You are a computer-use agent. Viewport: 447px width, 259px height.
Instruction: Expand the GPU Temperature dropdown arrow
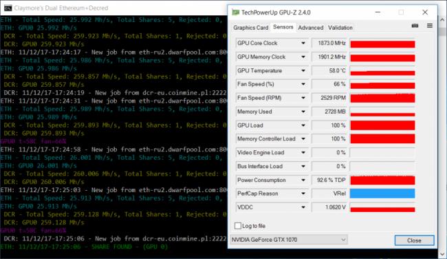click(303, 70)
